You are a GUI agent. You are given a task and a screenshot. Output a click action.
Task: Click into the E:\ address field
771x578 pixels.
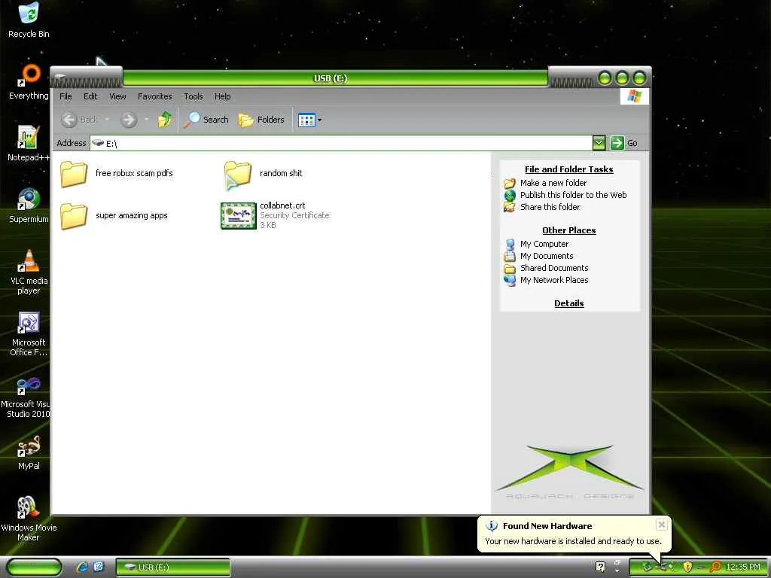(341, 143)
